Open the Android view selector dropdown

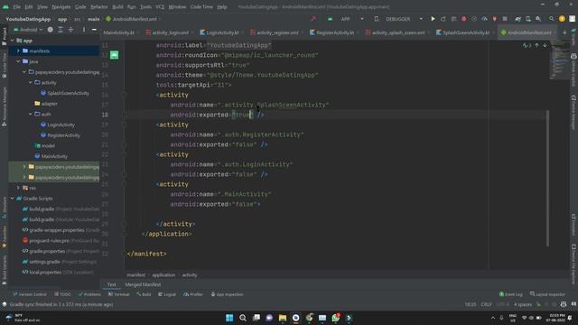pyautogui.click(x=28, y=30)
